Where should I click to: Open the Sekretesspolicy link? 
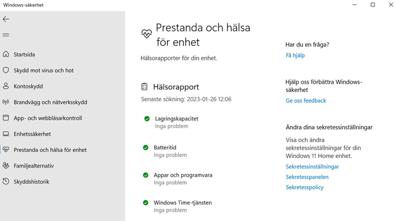click(x=305, y=187)
